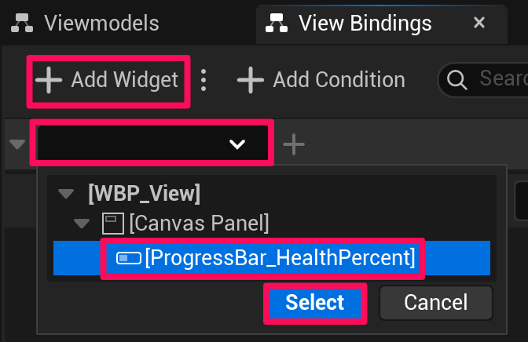Dismiss the widget picker with Cancel
This screenshot has height=342, width=528.
tap(435, 303)
